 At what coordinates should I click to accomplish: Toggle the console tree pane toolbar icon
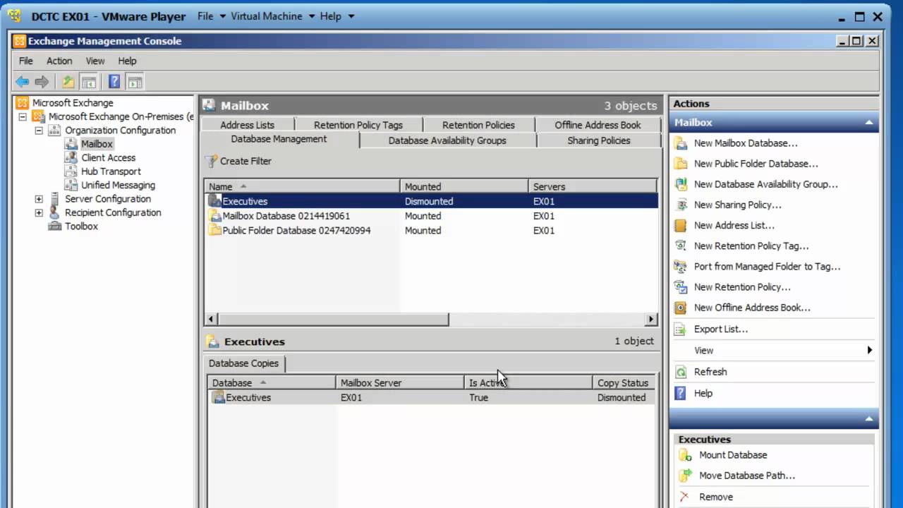click(89, 82)
